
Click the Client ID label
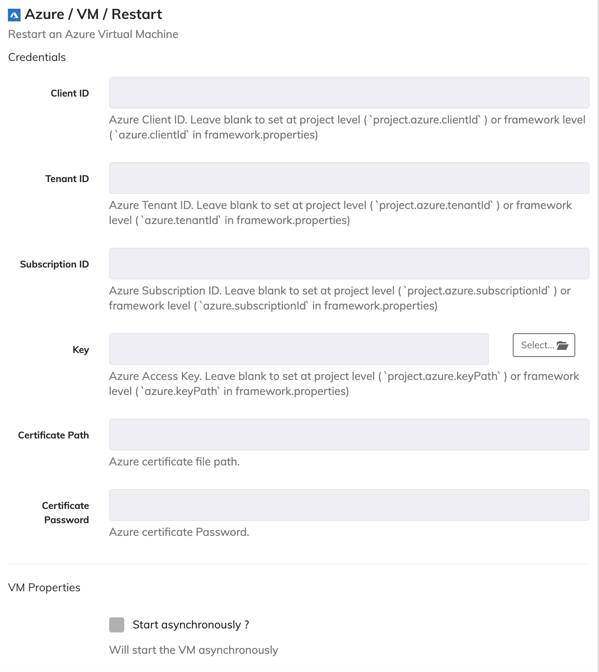[x=70, y=93]
